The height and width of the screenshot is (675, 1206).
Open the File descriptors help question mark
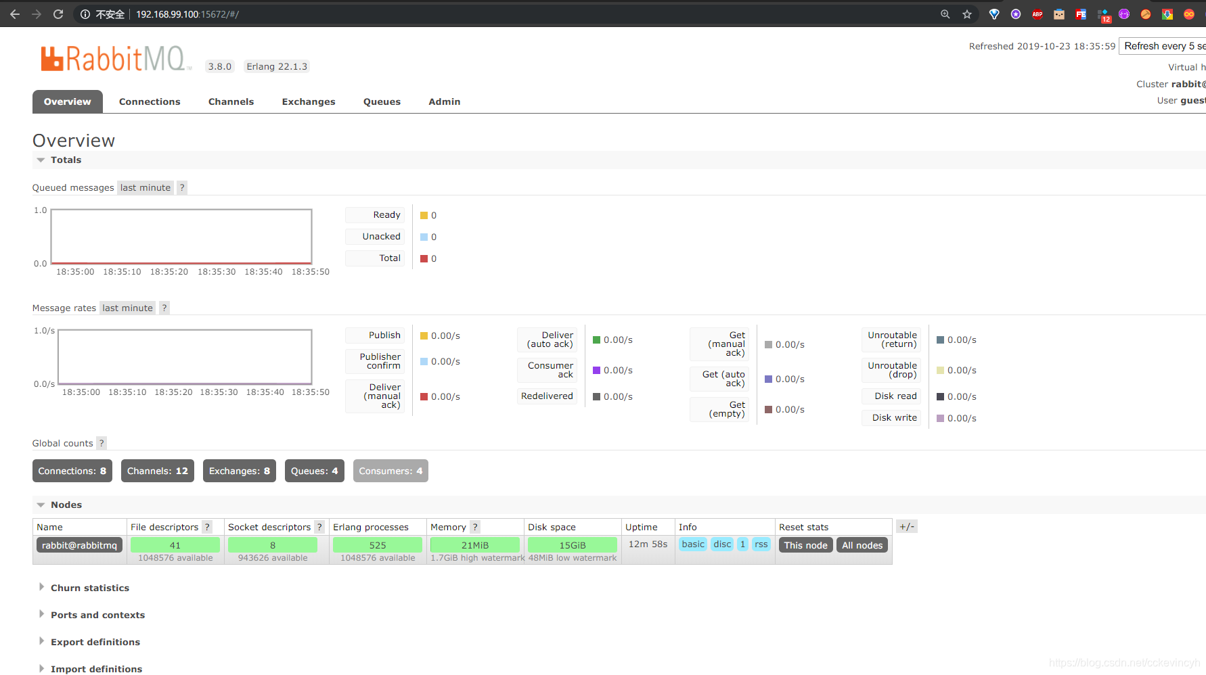tap(207, 527)
